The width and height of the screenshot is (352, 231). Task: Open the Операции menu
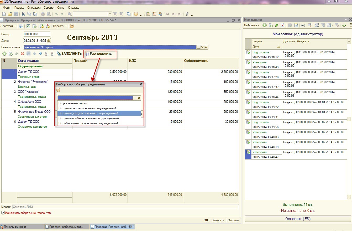[x=34, y=8]
